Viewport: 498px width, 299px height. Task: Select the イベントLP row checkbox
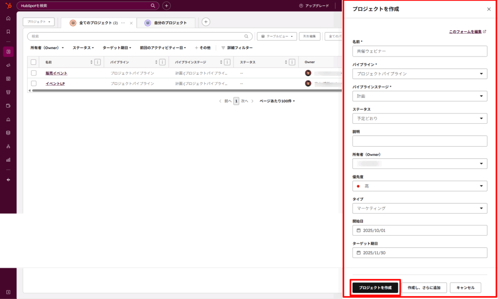click(x=34, y=83)
